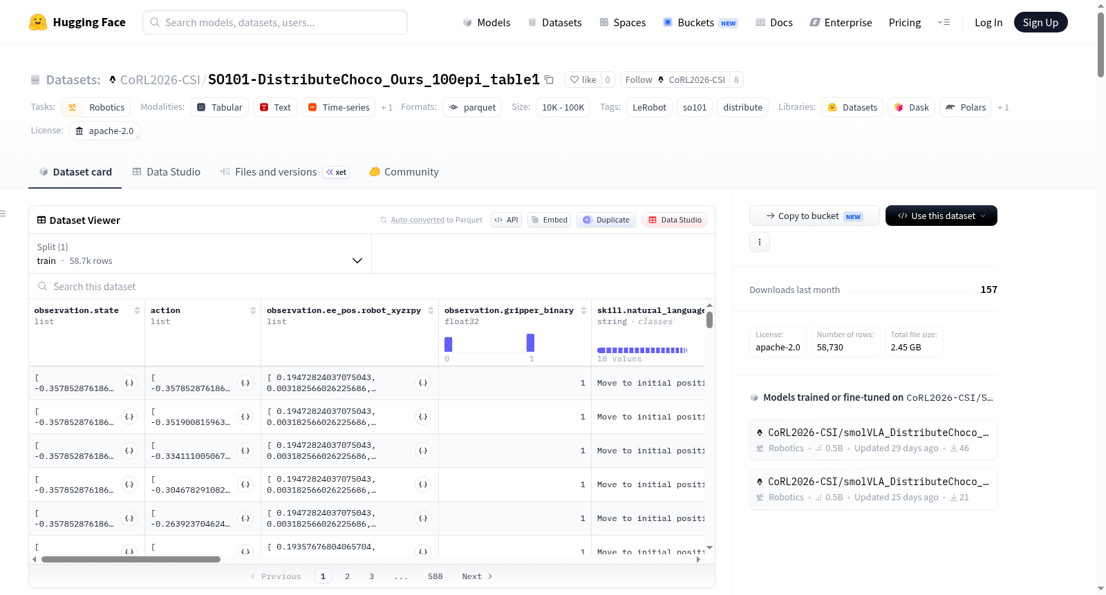Open Buckets in the top navigation

click(x=700, y=22)
